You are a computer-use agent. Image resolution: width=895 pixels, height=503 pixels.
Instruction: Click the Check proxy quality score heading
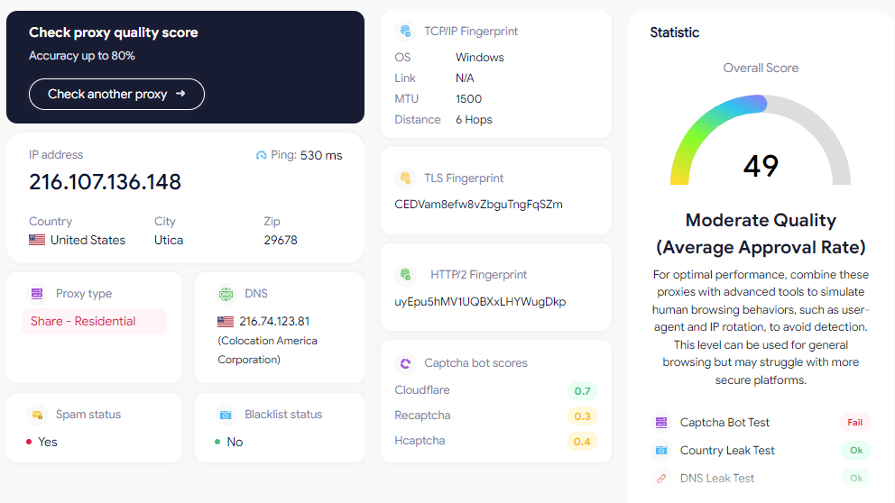(114, 32)
